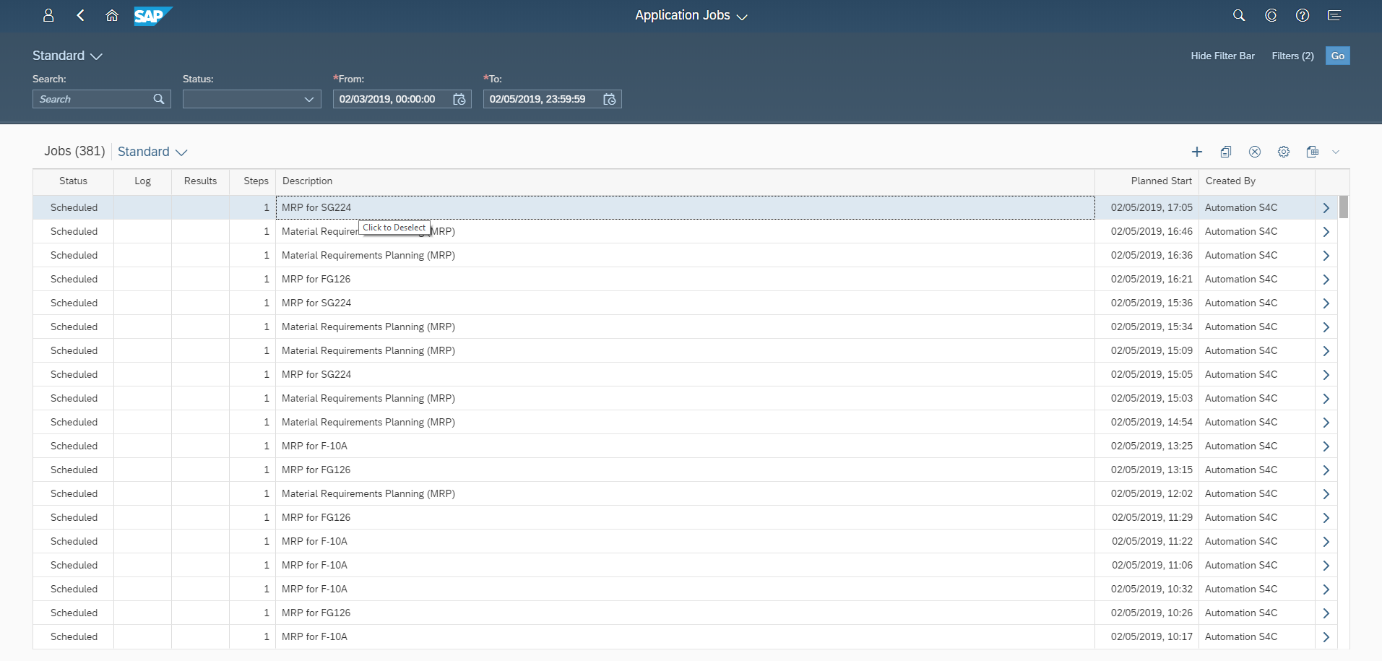The height and width of the screenshot is (661, 1382).
Task: Click the Created By column header
Action: tap(1257, 181)
